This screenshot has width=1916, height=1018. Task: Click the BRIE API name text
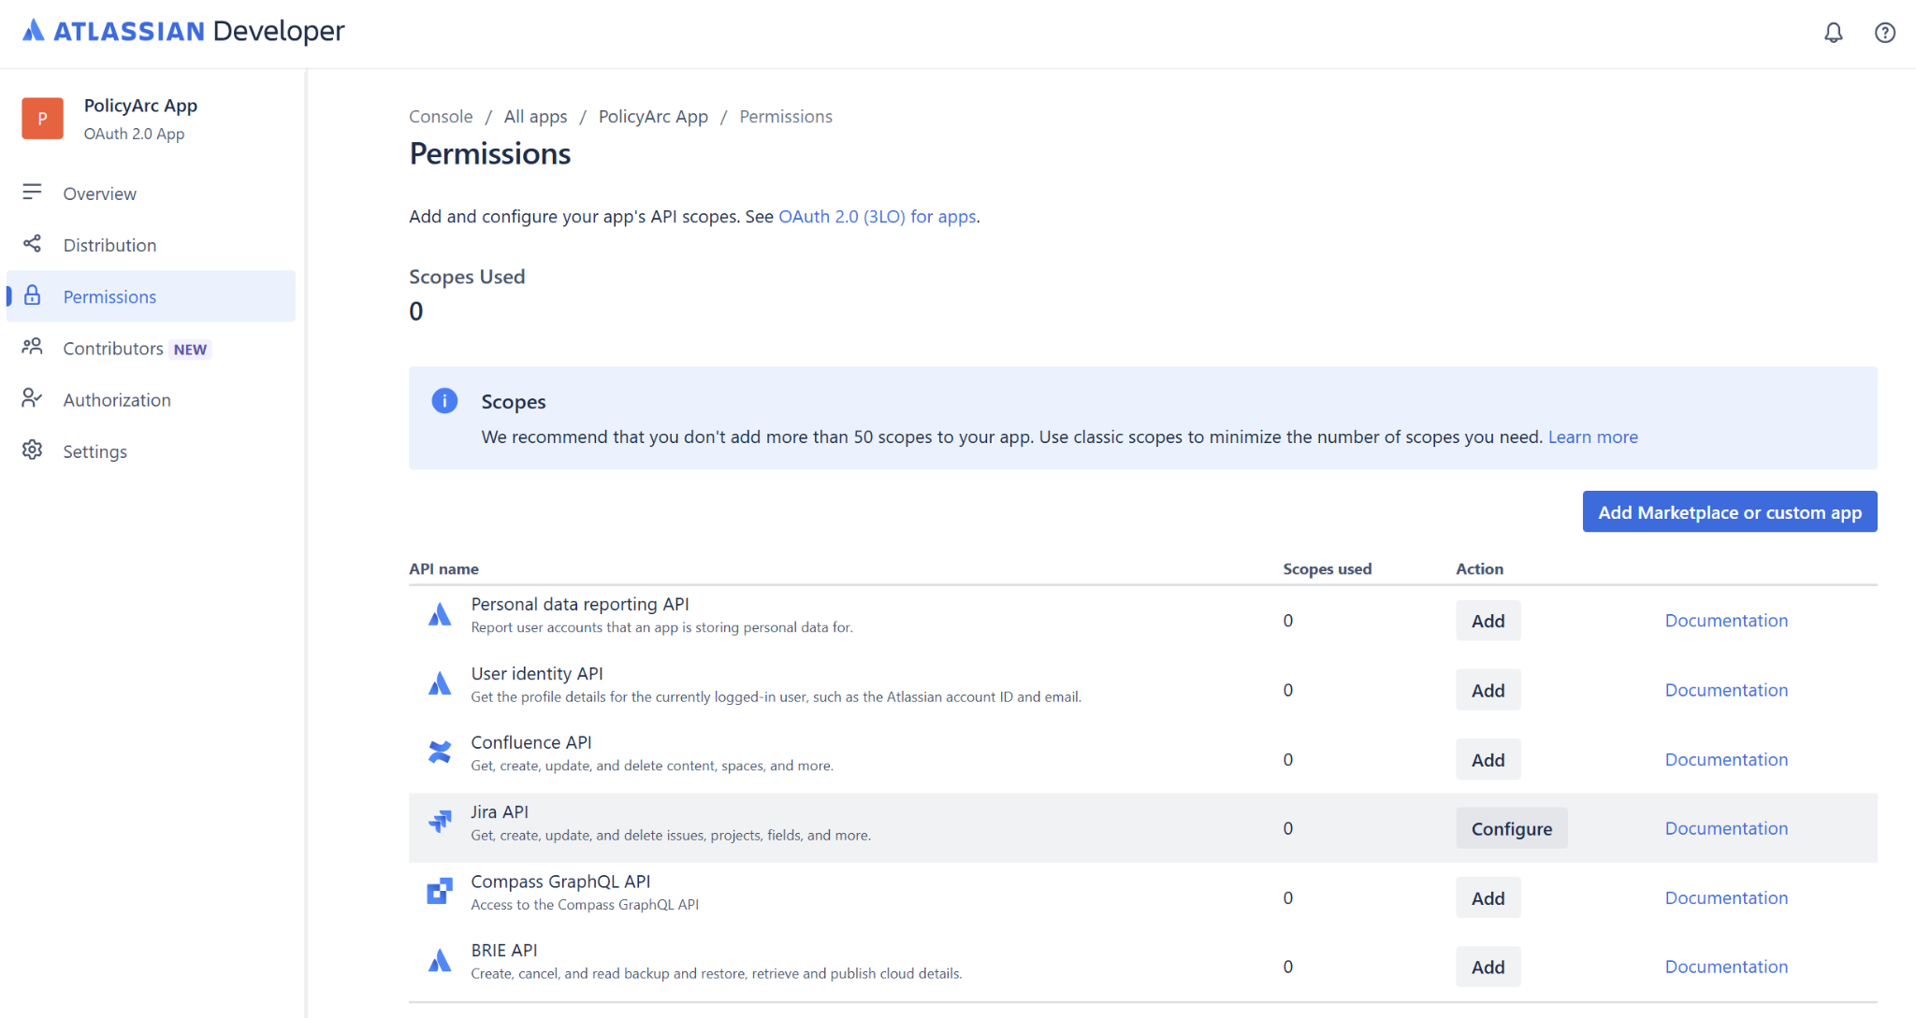(x=503, y=950)
